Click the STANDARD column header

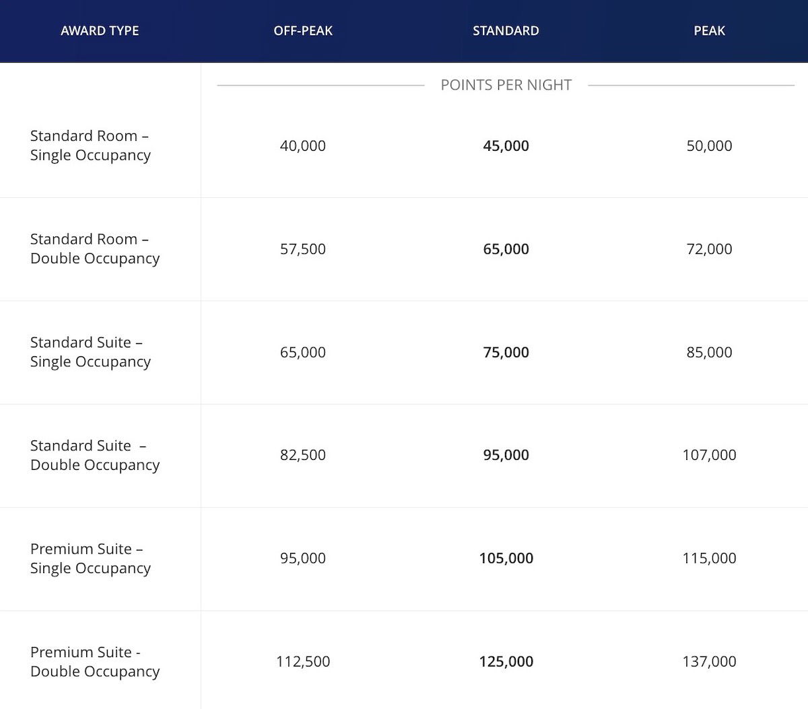pos(506,31)
